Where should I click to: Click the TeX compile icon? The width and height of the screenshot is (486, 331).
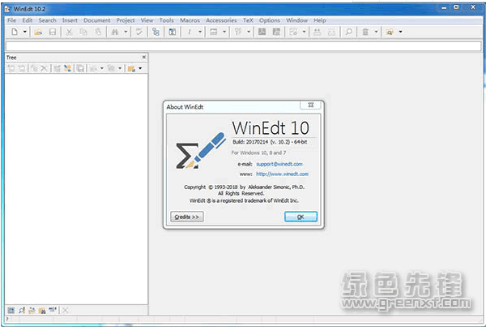(238, 32)
